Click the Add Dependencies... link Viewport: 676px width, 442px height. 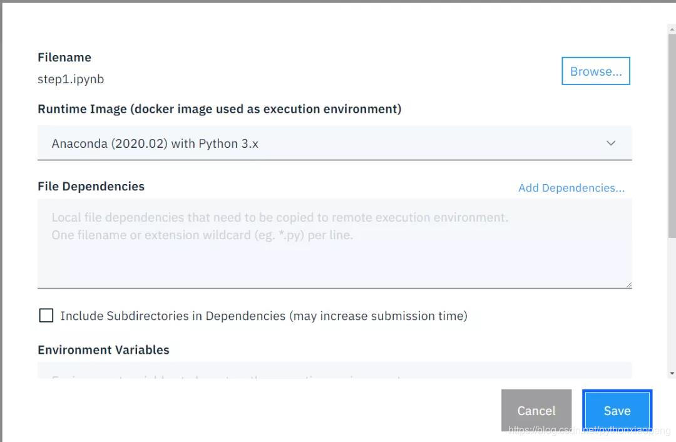pyautogui.click(x=571, y=188)
